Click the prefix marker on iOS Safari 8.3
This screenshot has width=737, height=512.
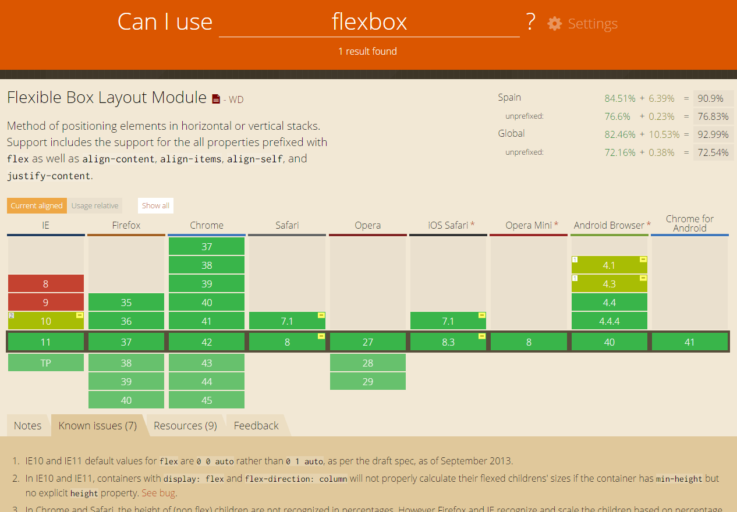click(482, 336)
